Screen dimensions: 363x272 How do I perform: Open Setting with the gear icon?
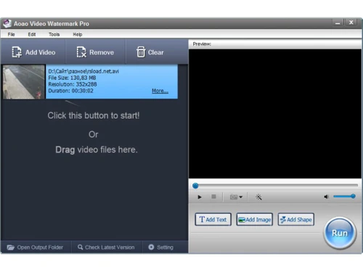tap(160, 247)
